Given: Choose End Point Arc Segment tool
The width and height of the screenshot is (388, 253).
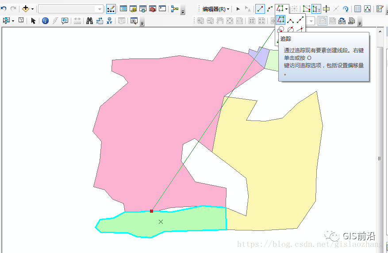Looking at the screenshot, I should (270, 9).
